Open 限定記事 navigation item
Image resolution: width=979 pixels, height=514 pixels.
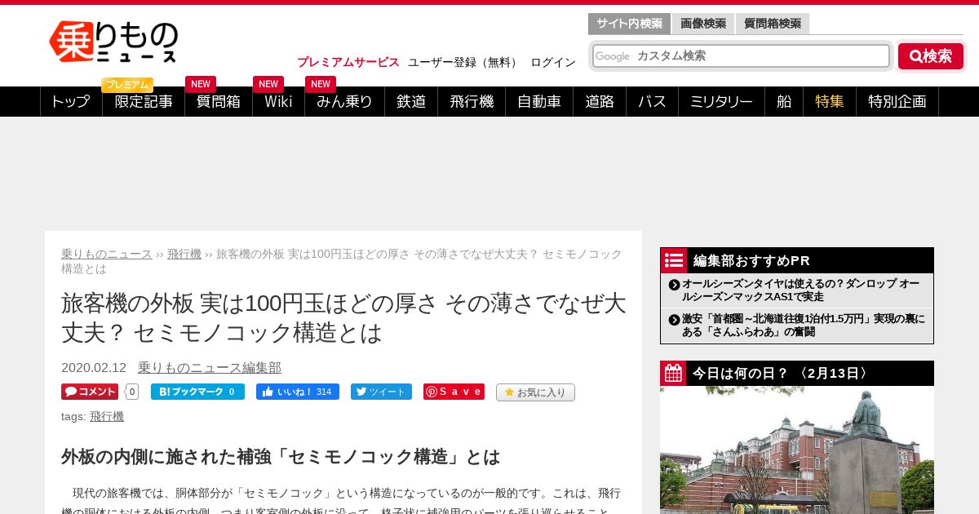144,101
